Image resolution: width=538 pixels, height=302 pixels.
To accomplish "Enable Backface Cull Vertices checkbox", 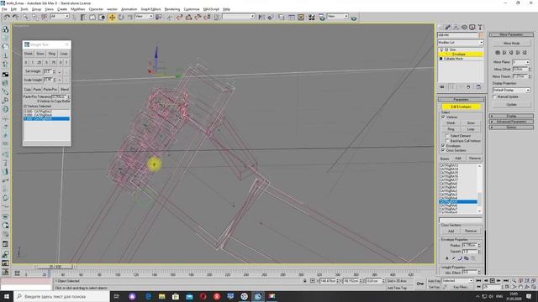I will click(447, 141).
